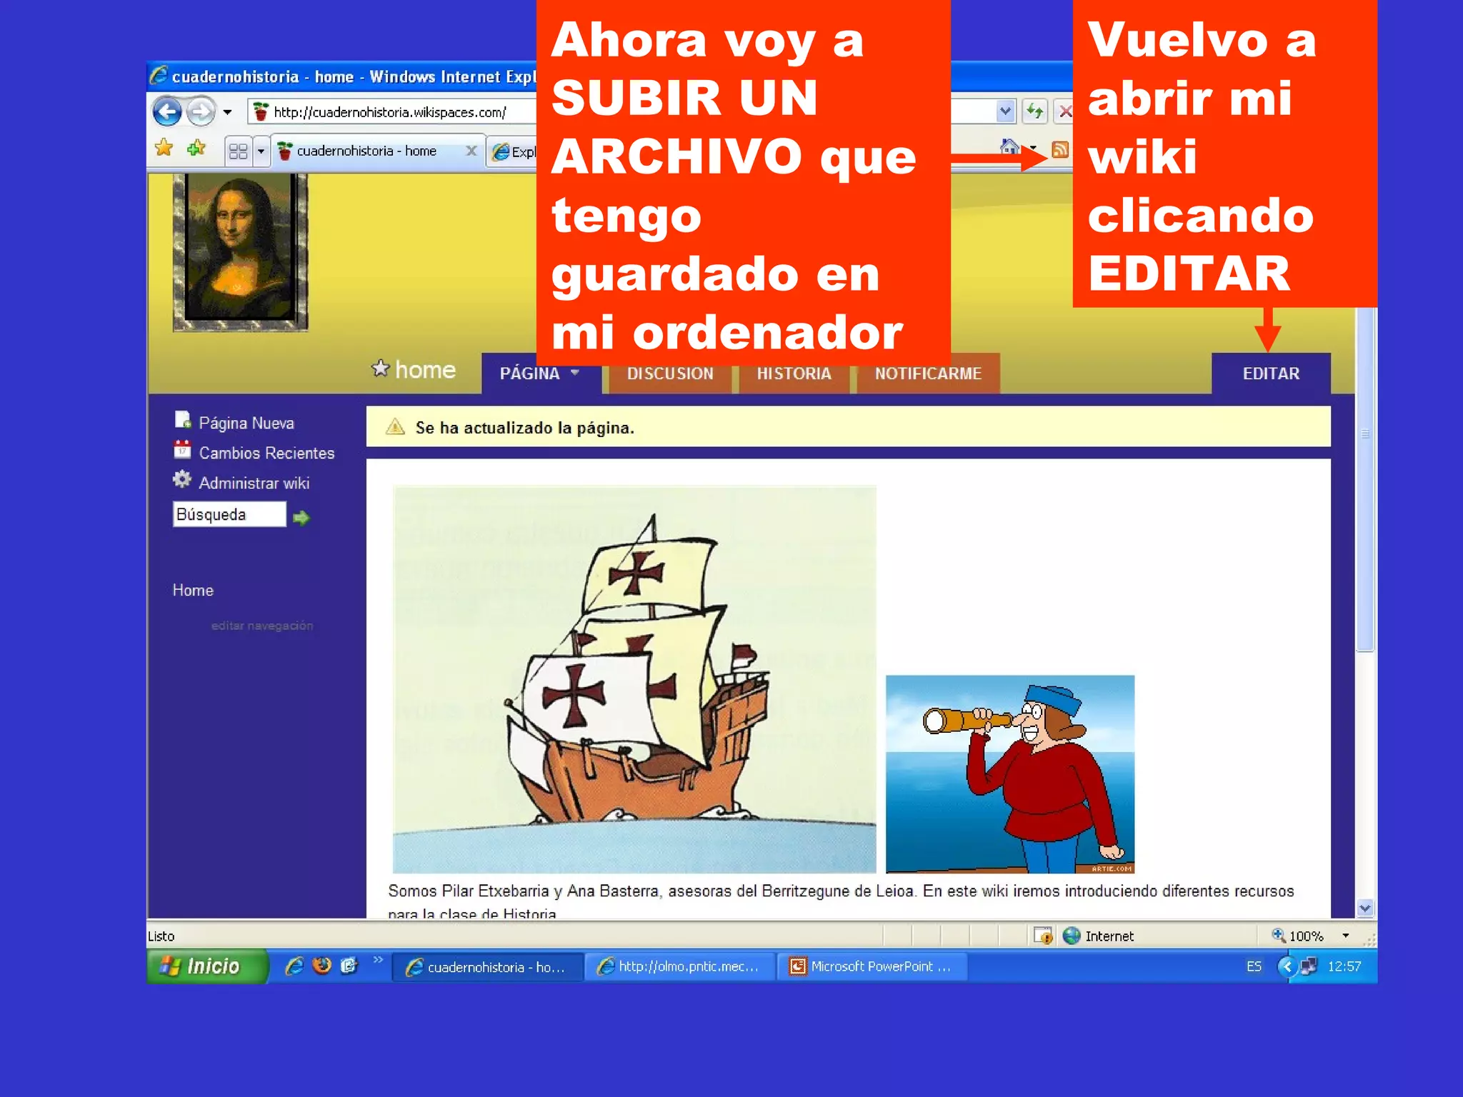Click the 'Página Nueva' link

[246, 424]
